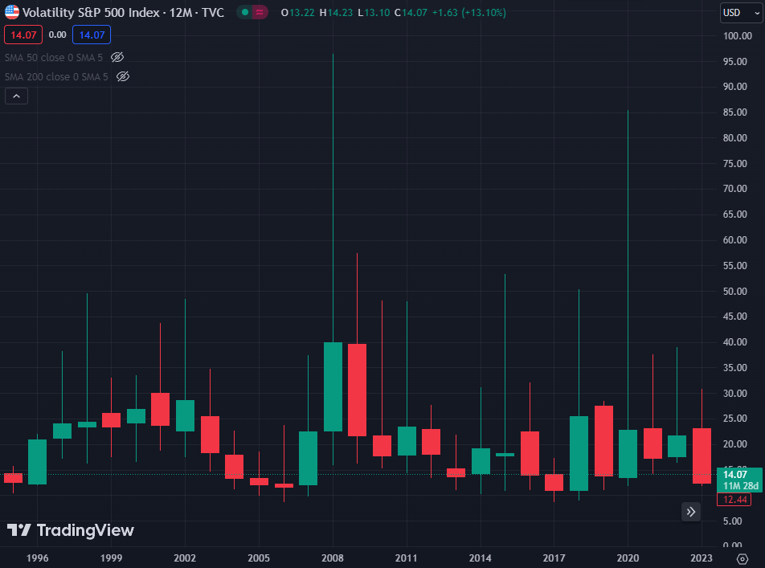The image size is (765, 568).
Task: Click the 11M 28d countdown label
Action: pos(741,486)
